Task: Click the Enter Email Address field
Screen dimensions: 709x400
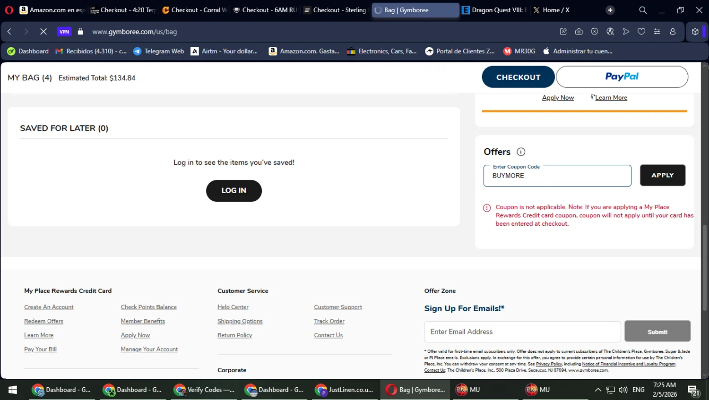Action: pos(522,332)
